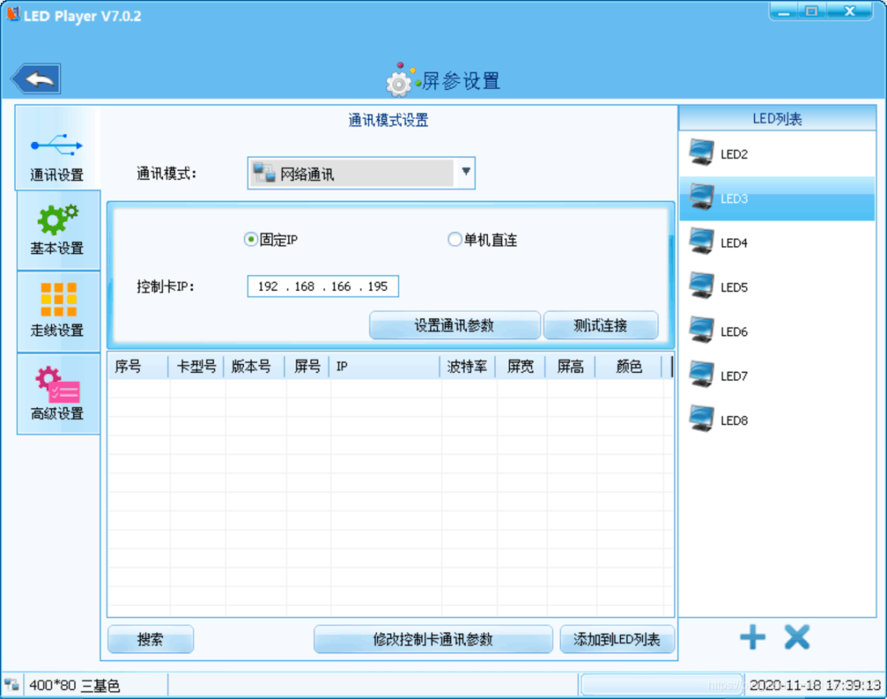The image size is (887, 699).
Task: Open 基本设置 green gears tab
Action: [x=58, y=230]
